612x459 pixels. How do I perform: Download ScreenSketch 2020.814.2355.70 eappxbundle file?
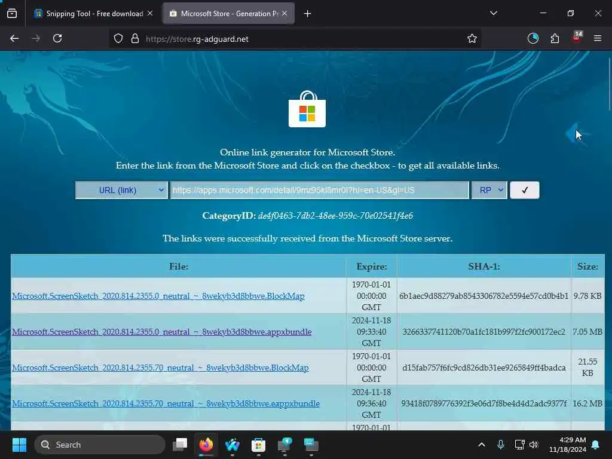(x=166, y=403)
